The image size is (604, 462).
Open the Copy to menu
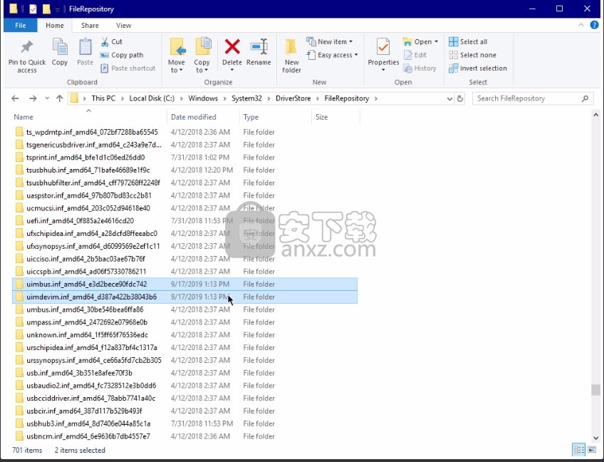tap(202, 56)
